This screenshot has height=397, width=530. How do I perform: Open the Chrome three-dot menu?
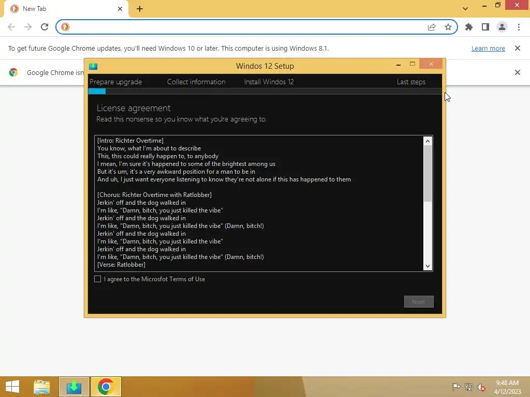pyautogui.click(x=519, y=27)
